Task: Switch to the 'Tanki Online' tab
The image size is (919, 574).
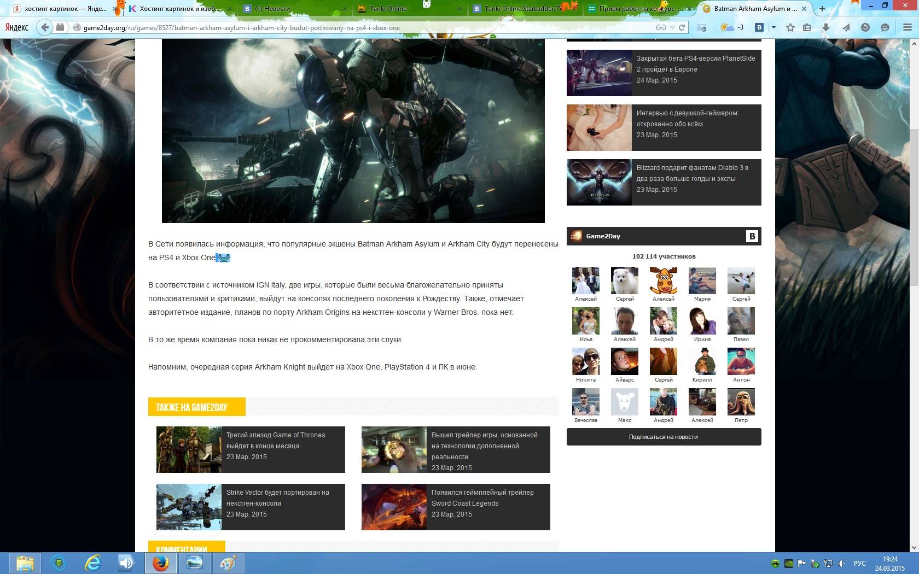Action: [409, 9]
